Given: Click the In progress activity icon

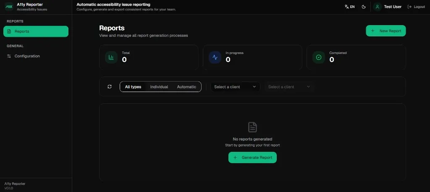Looking at the screenshot, I should (x=215, y=57).
